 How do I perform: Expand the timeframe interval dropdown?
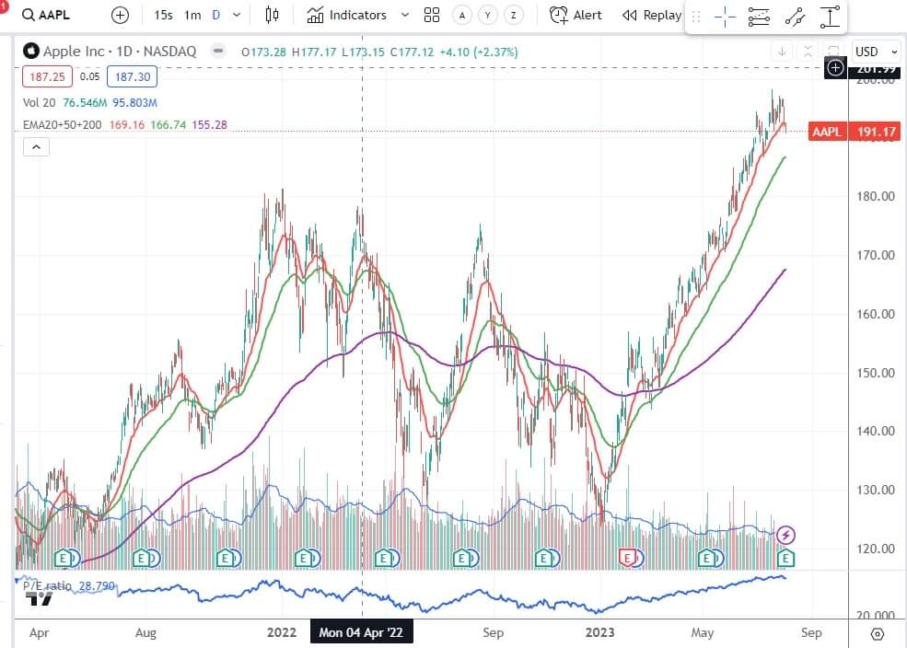coord(237,15)
